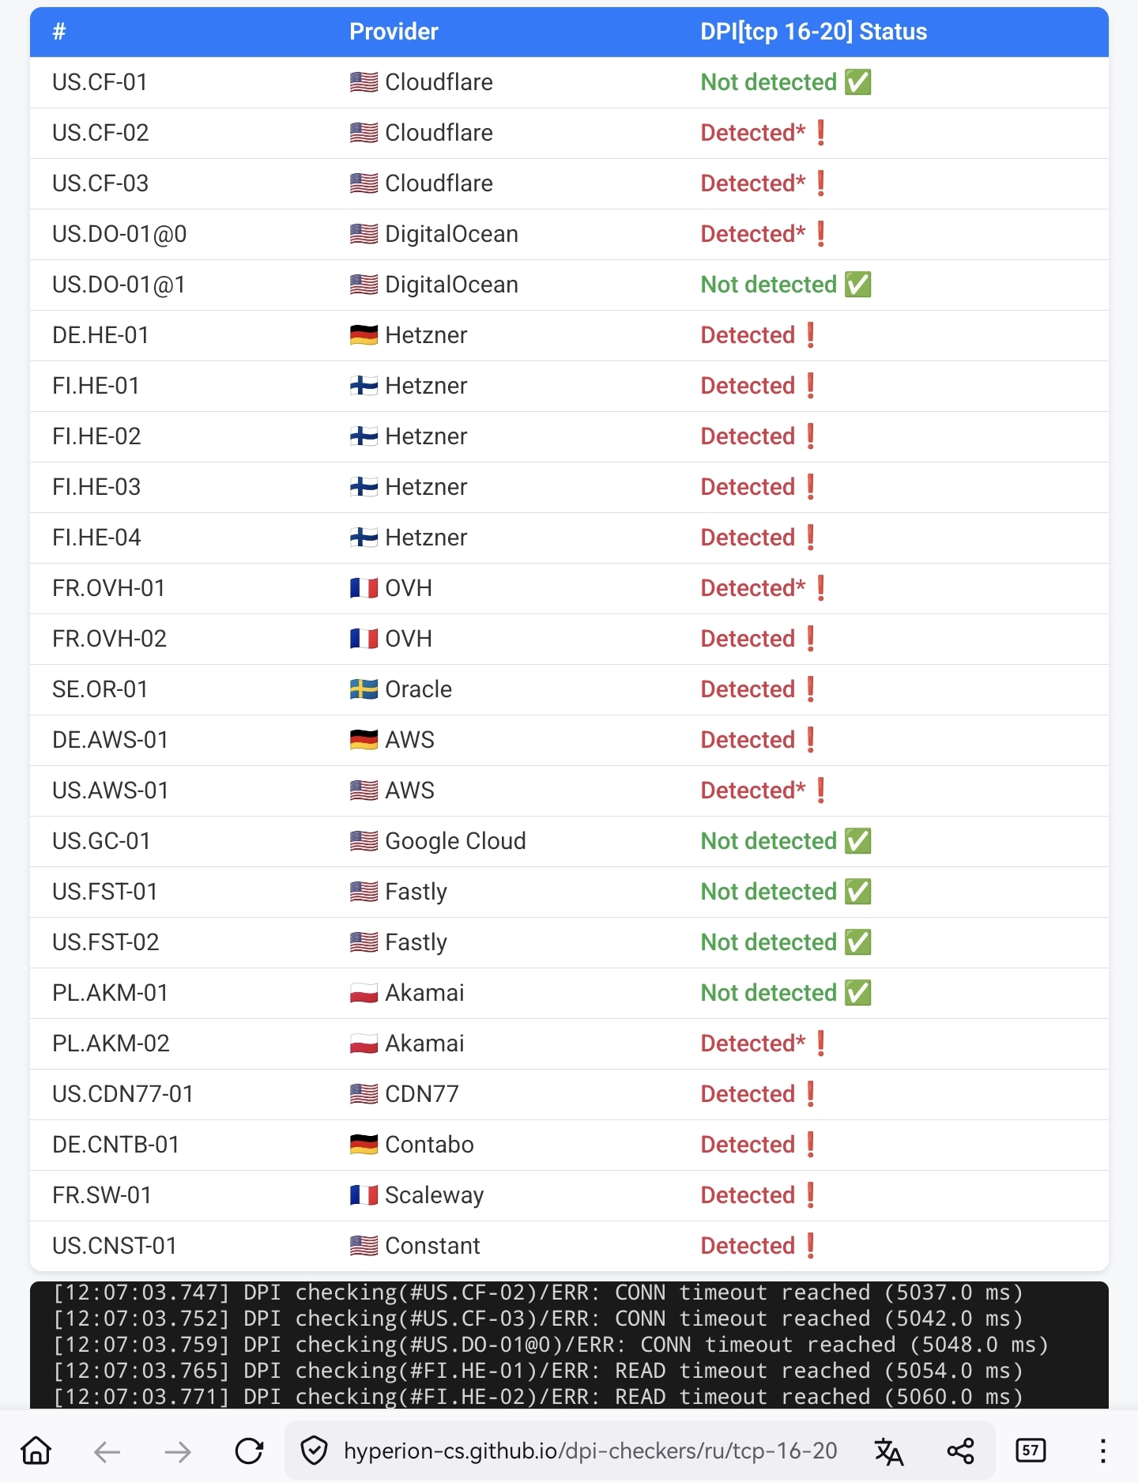Open the tab switcher showing 57
This screenshot has width=1138, height=1483.
[1030, 1451]
